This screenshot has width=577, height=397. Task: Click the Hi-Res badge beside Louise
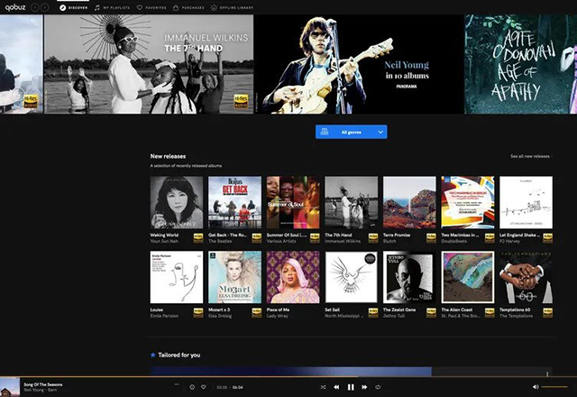[x=198, y=313]
